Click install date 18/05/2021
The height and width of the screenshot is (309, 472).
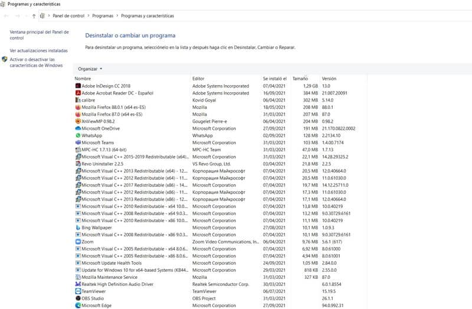pyautogui.click(x=274, y=107)
